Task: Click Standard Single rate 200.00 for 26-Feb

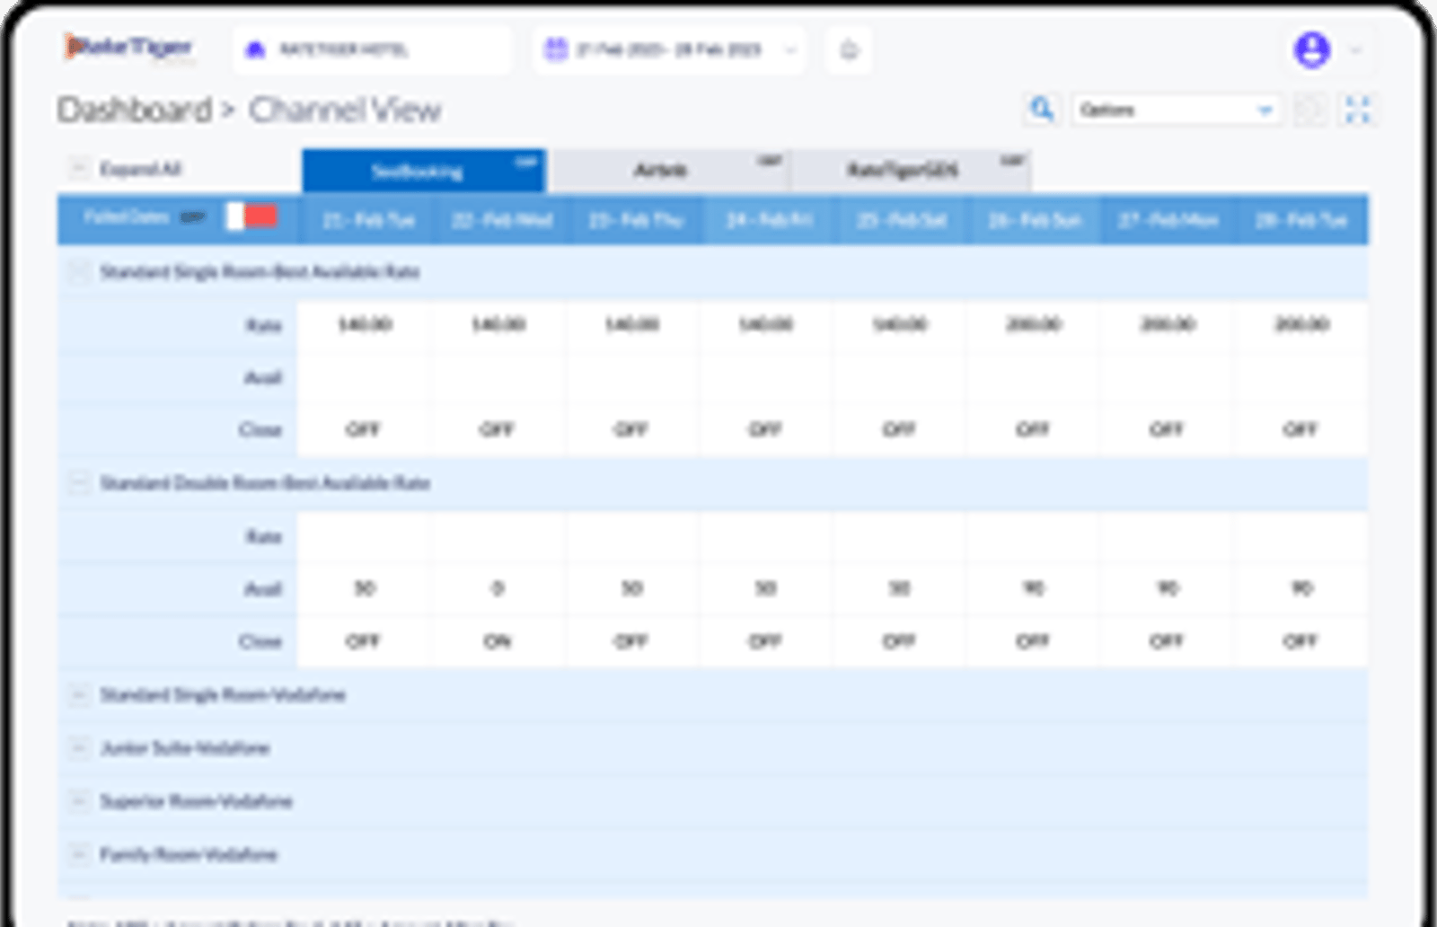Action: click(1034, 324)
